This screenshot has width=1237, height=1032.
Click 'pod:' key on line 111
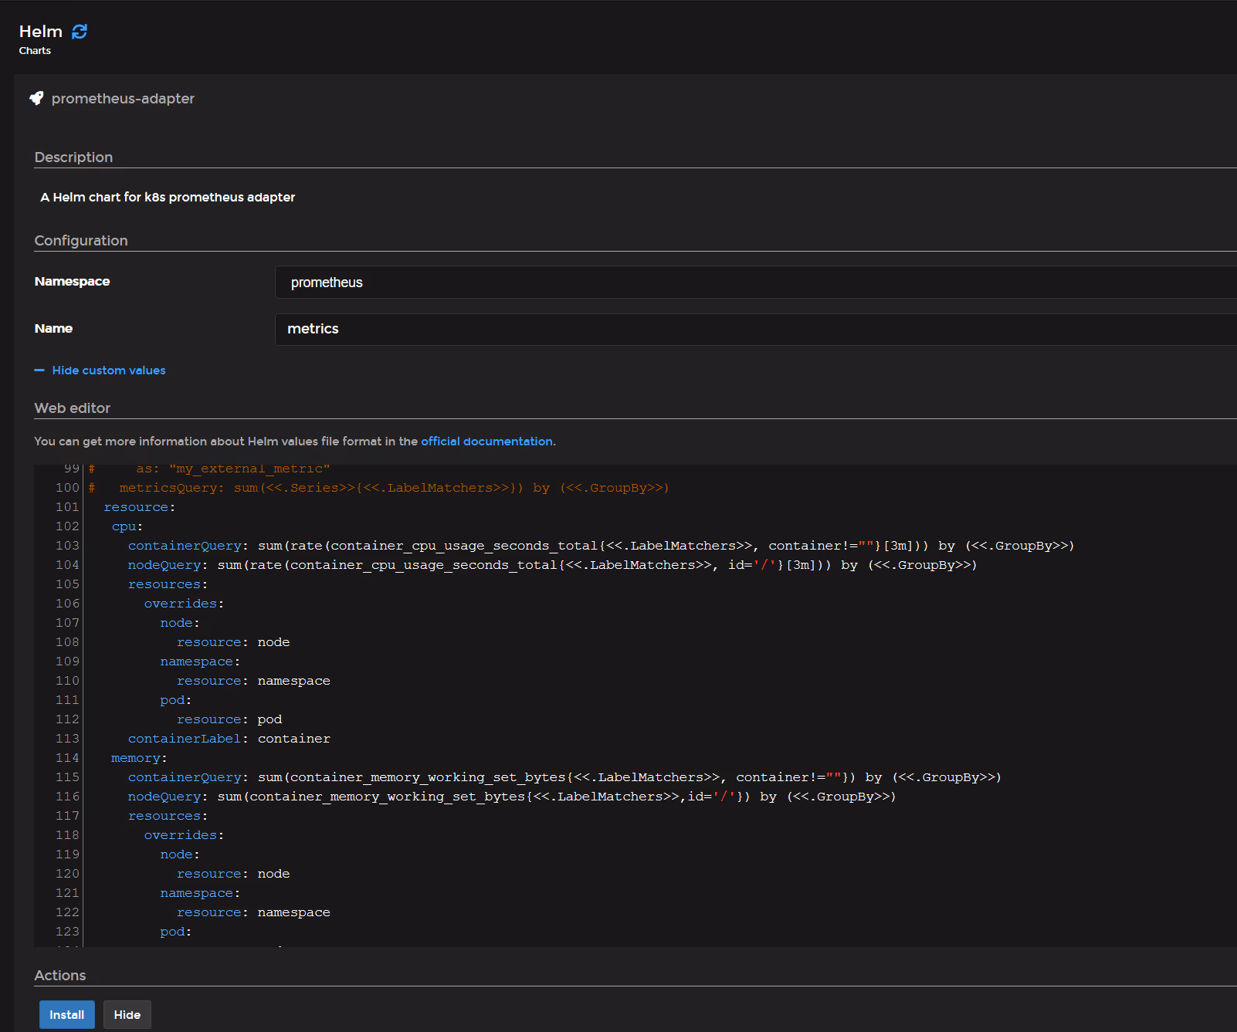176,700
